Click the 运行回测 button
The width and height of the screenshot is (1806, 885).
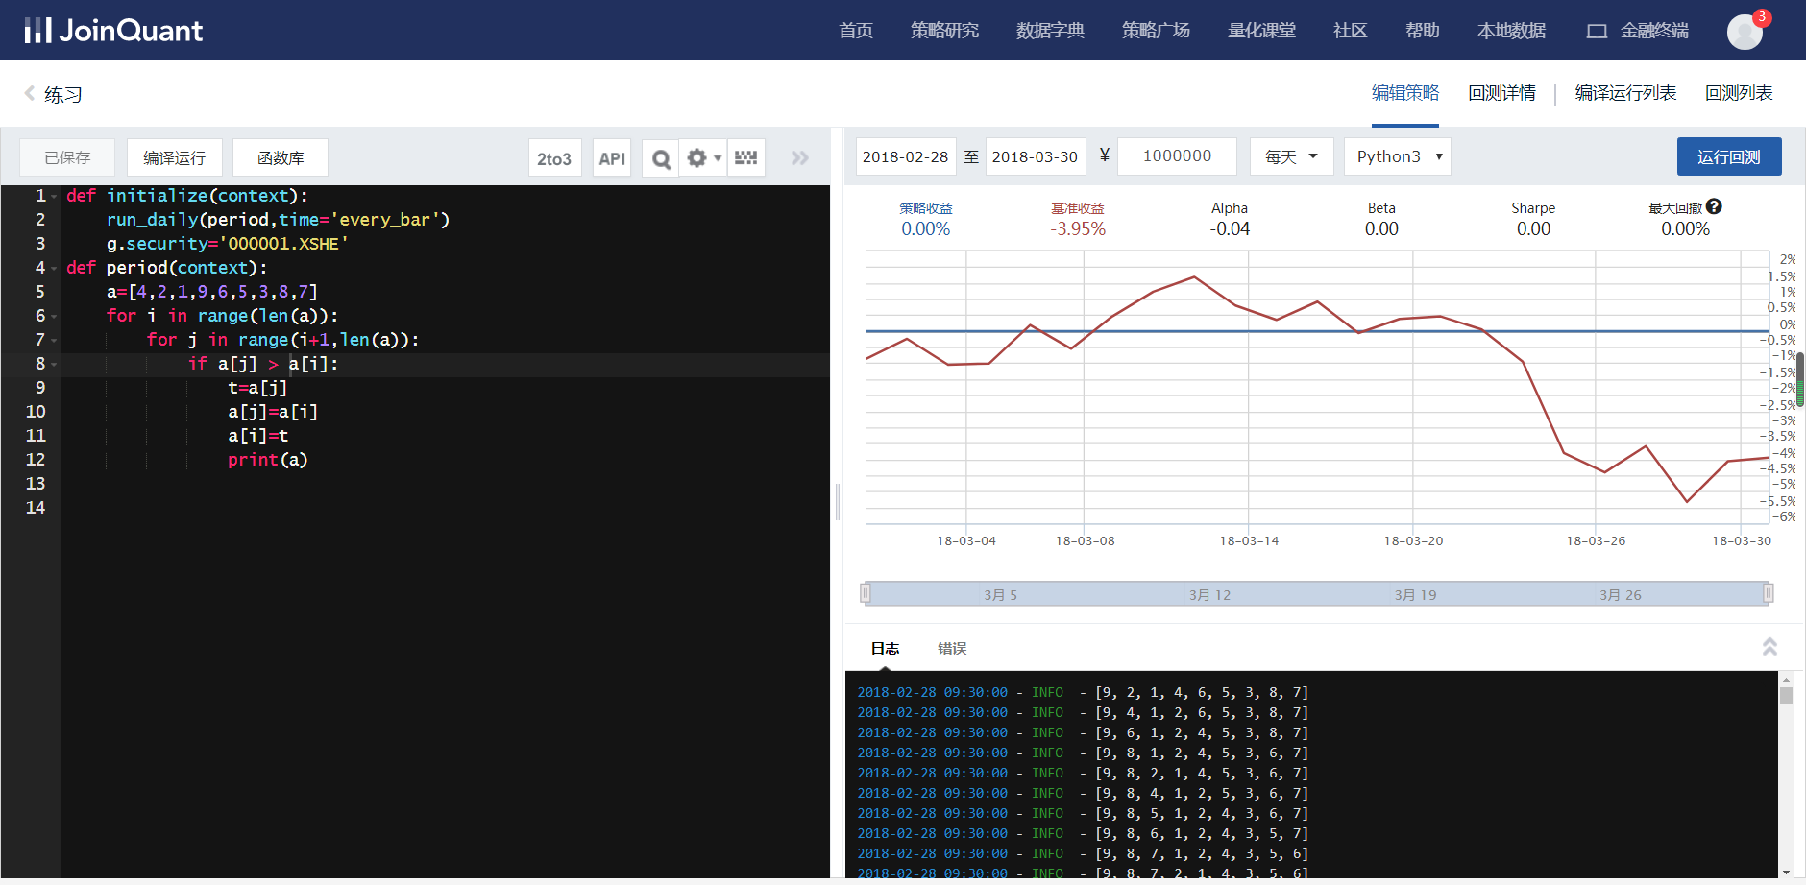tap(1728, 156)
